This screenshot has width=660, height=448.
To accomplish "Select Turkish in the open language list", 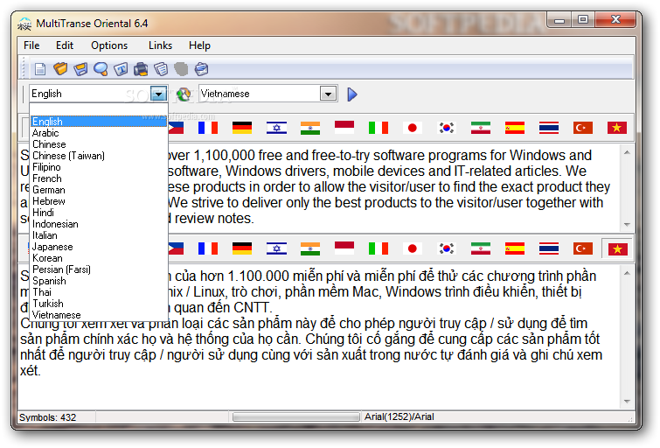I will click(99, 304).
